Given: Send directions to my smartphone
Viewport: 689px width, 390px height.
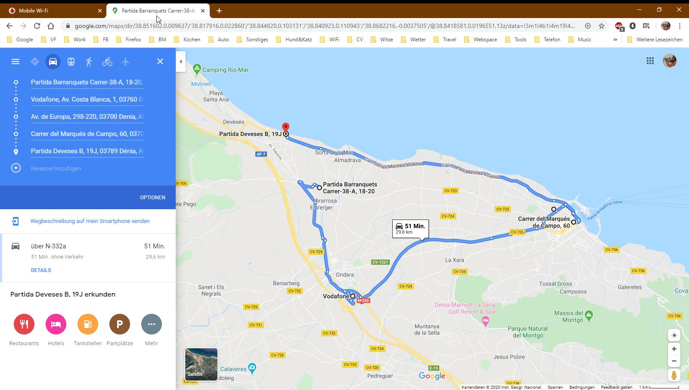Looking at the screenshot, I should click(x=90, y=221).
